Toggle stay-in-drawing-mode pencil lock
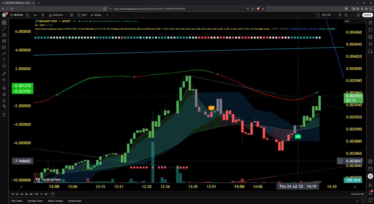The image size is (374, 204). (x=4, y=94)
